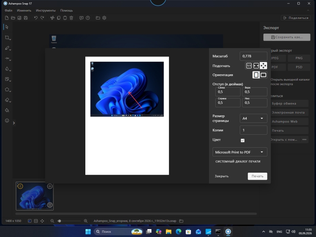
Task: Click the Сохранить как button
Action: tap(287, 37)
